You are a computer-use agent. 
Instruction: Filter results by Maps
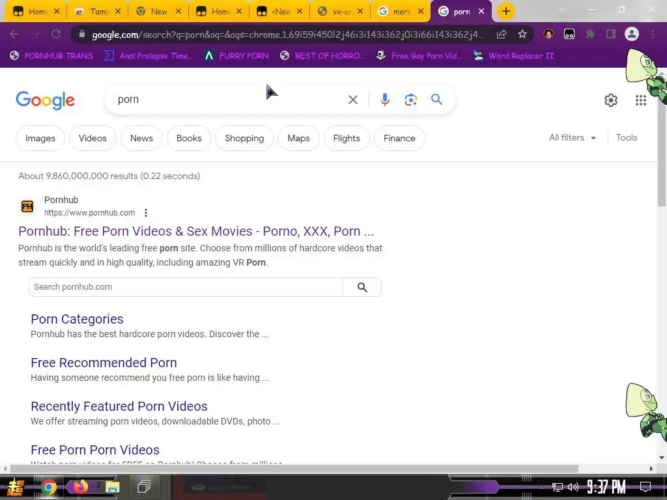pyautogui.click(x=298, y=138)
